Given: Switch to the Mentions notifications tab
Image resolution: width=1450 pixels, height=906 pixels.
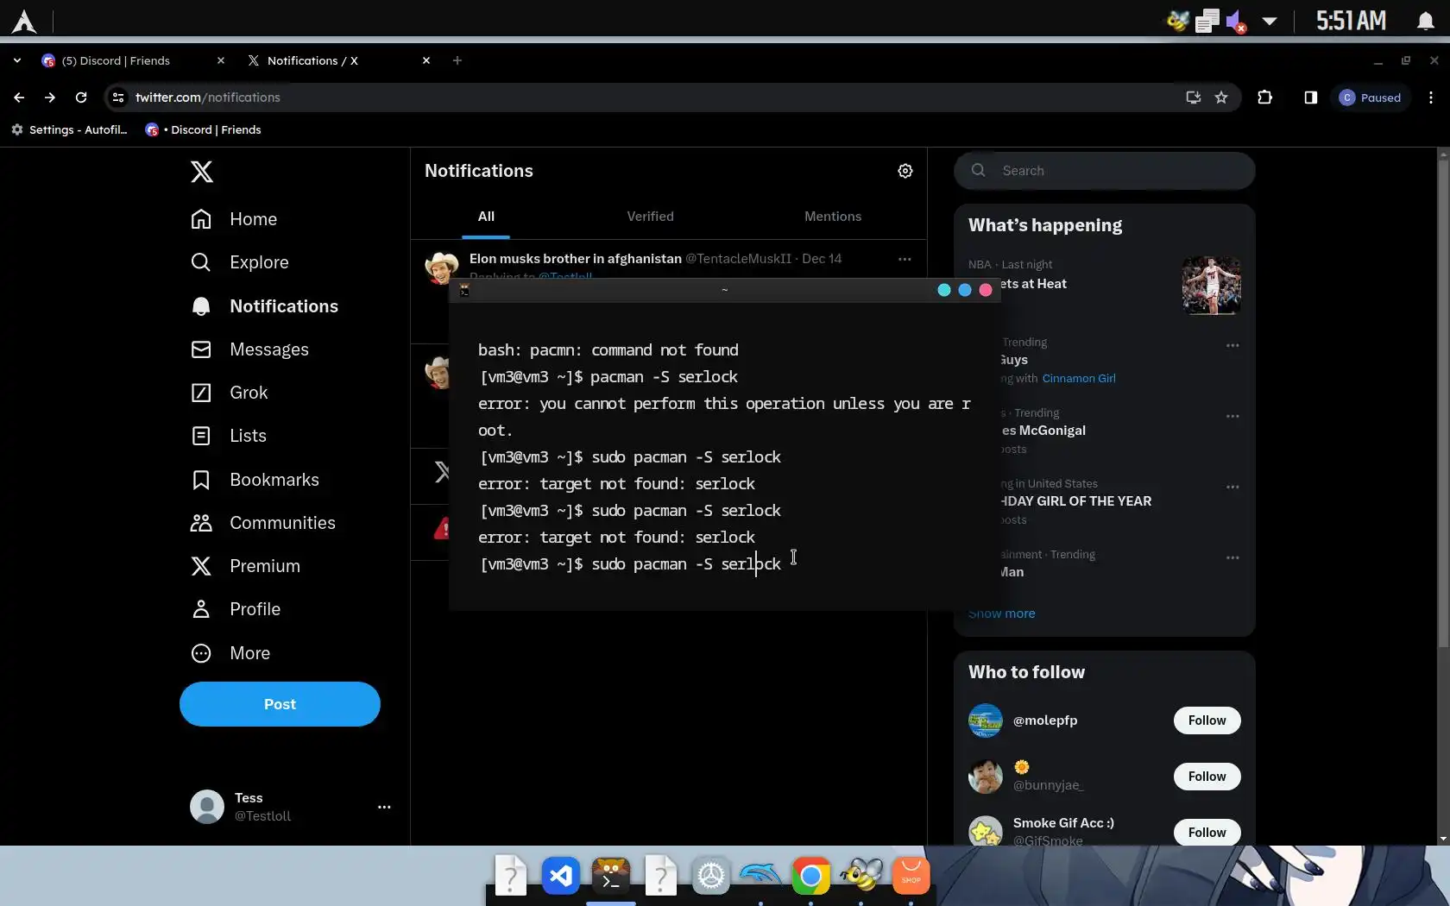Looking at the screenshot, I should (x=833, y=217).
